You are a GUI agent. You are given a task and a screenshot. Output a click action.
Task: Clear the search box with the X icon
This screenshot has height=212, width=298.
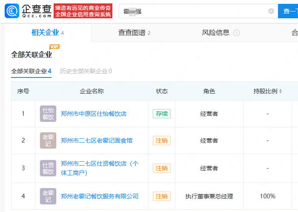point(271,11)
